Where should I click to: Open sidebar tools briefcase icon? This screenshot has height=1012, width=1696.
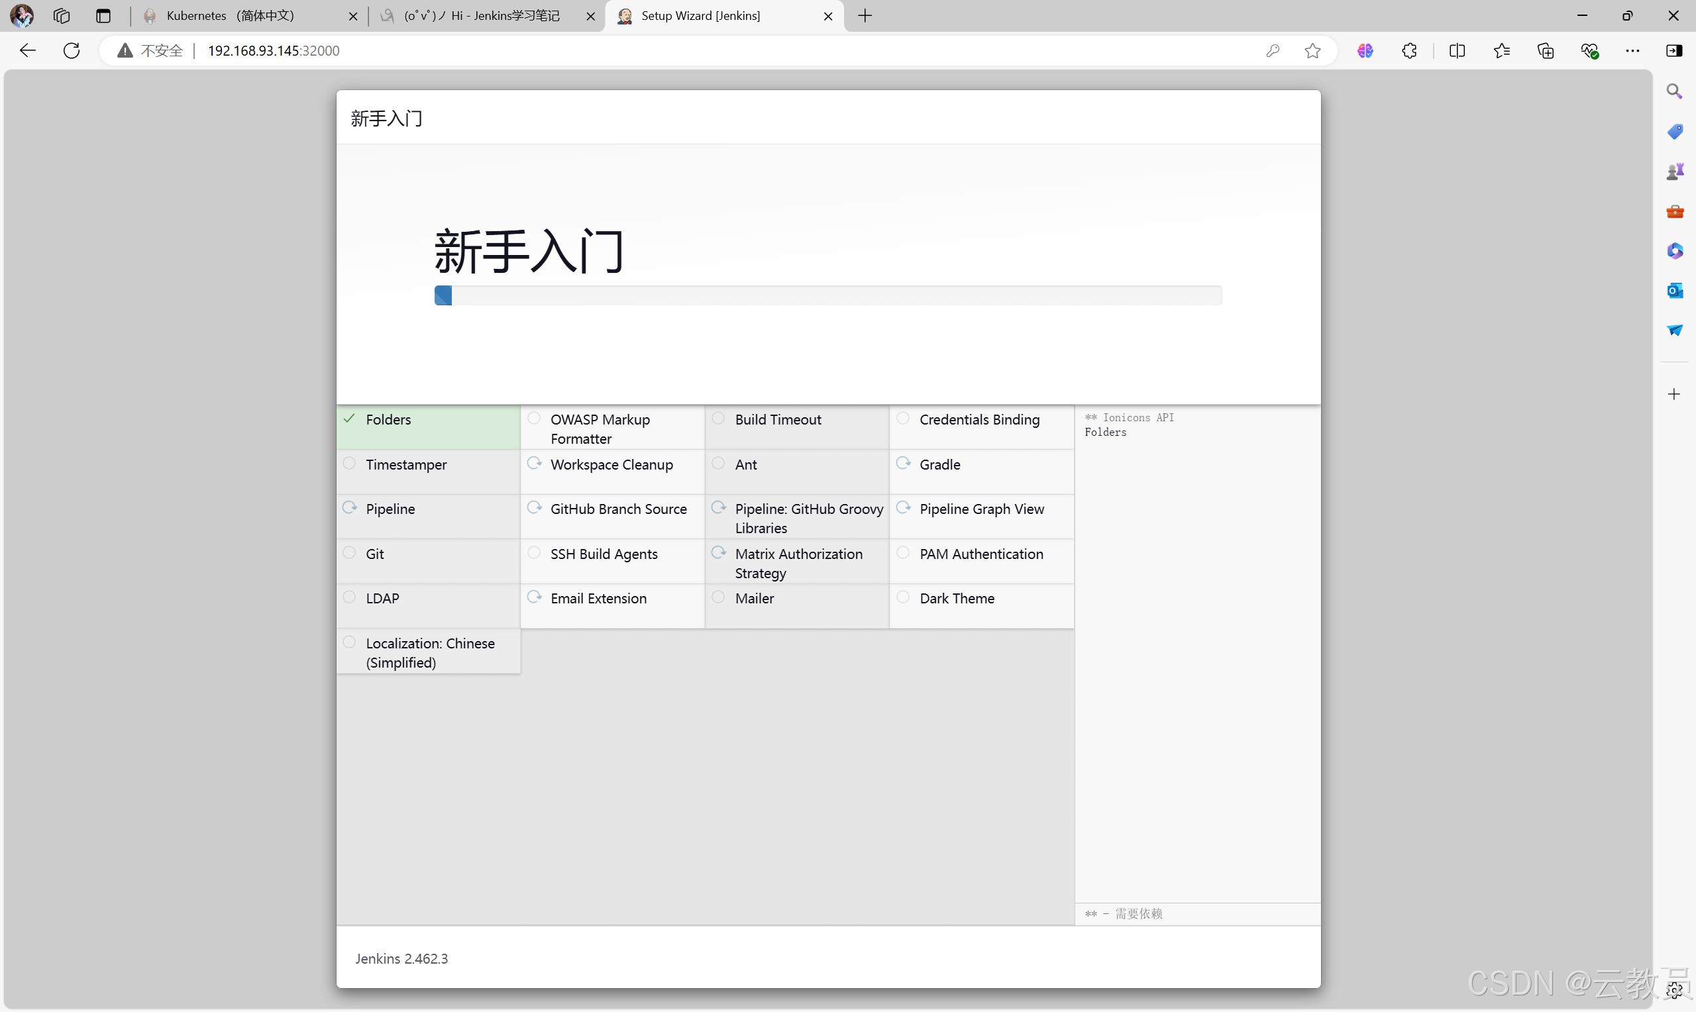(1675, 211)
